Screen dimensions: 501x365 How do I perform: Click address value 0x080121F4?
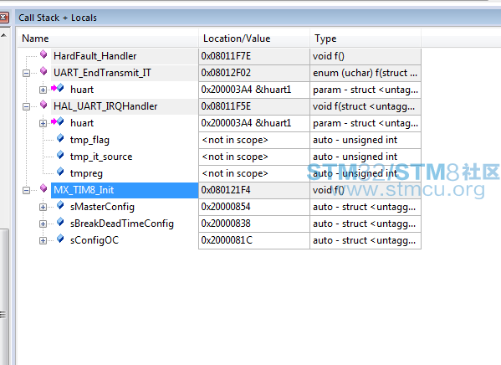(x=226, y=190)
